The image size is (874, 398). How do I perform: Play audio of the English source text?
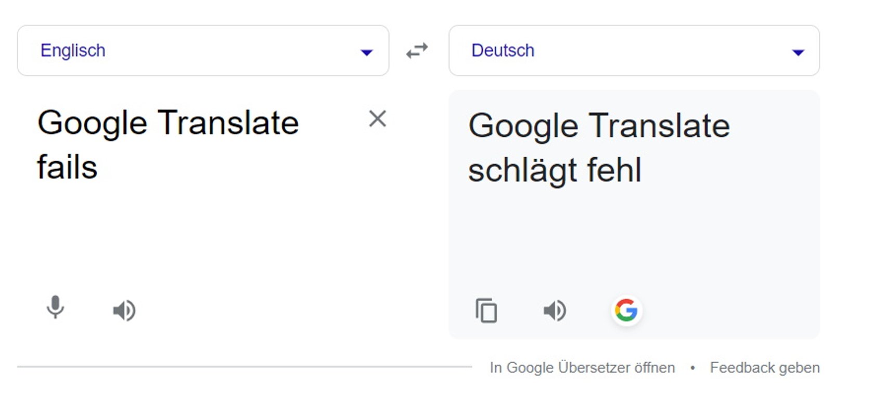[x=123, y=310]
